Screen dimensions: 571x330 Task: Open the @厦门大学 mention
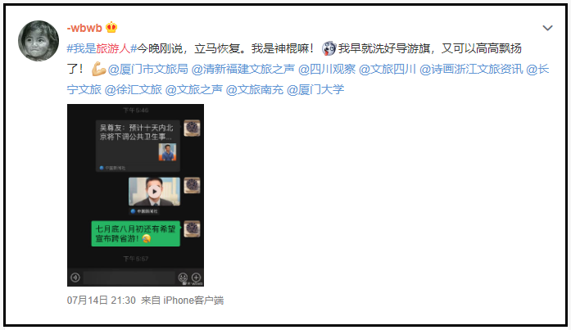click(315, 89)
